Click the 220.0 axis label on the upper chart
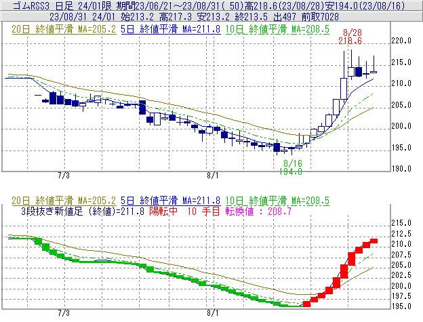 pyautogui.click(x=401, y=41)
